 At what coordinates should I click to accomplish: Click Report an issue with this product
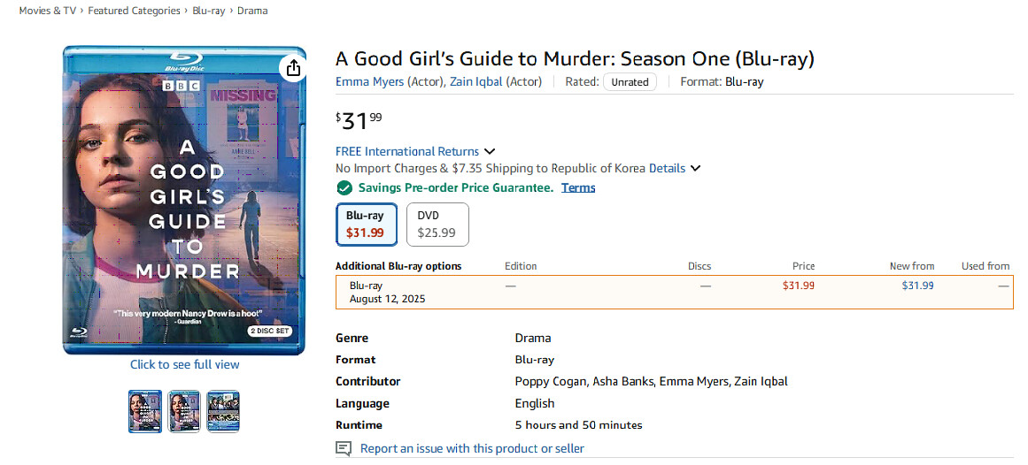tap(472, 448)
